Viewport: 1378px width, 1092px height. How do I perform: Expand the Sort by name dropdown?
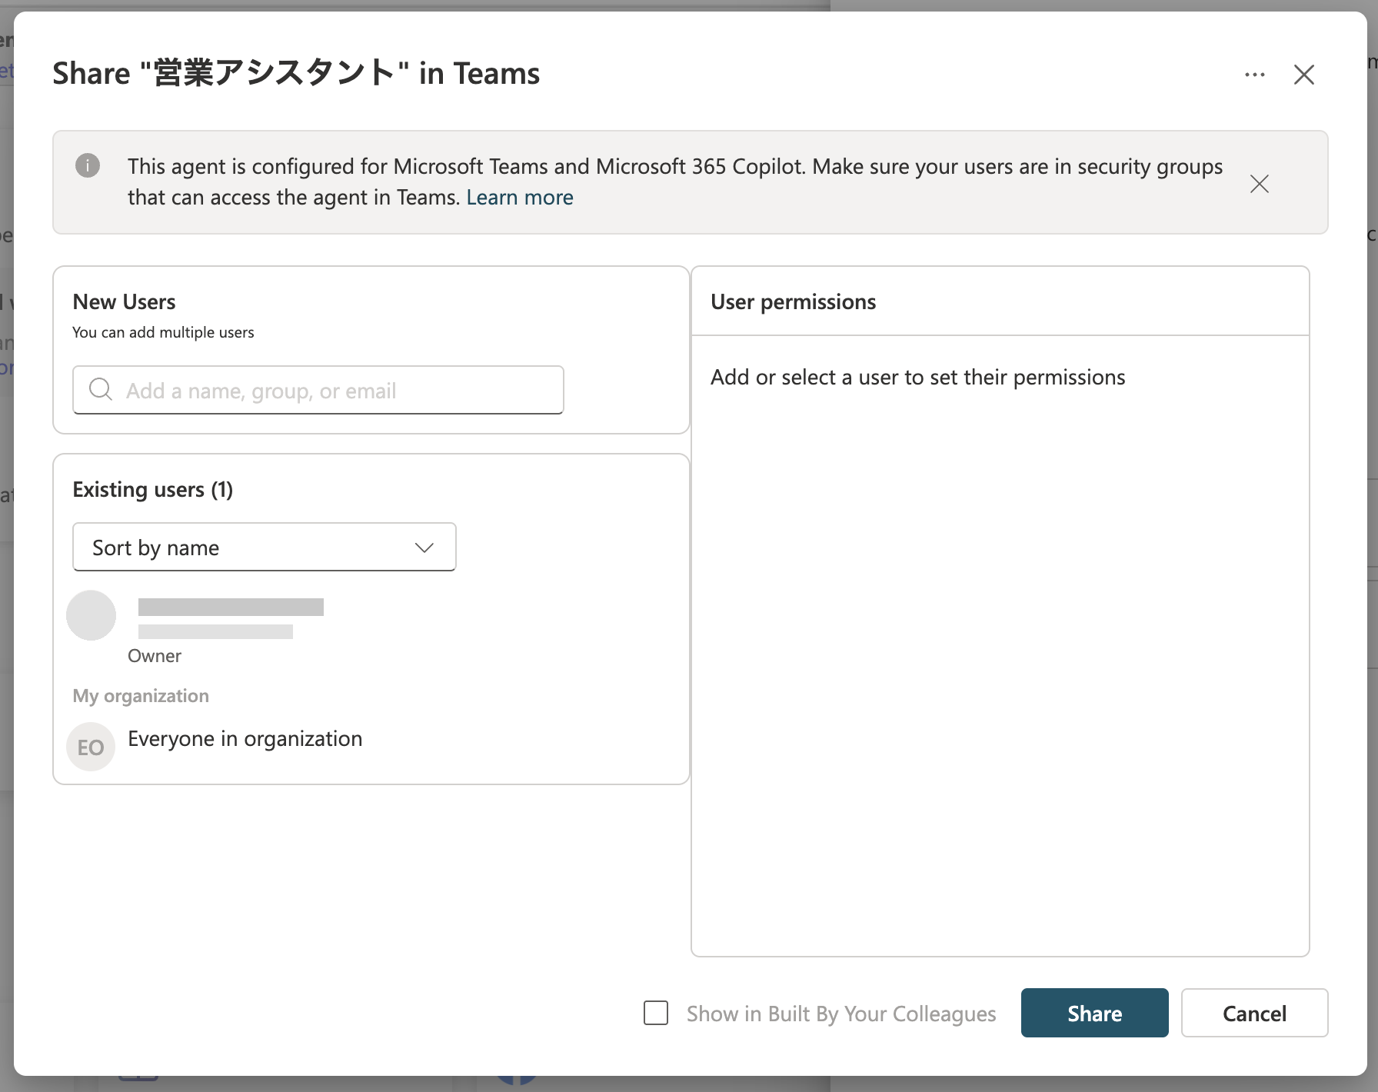pos(265,548)
